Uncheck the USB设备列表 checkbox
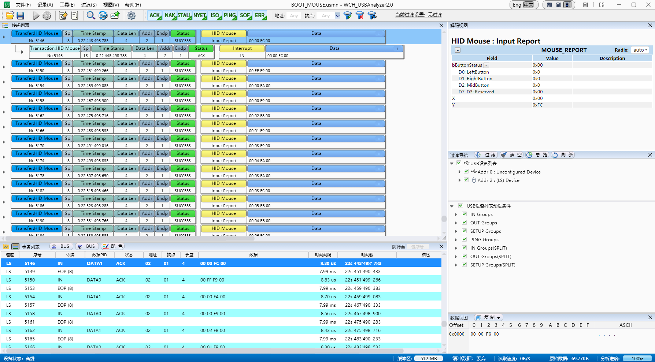The height and width of the screenshot is (362, 655). coord(459,163)
